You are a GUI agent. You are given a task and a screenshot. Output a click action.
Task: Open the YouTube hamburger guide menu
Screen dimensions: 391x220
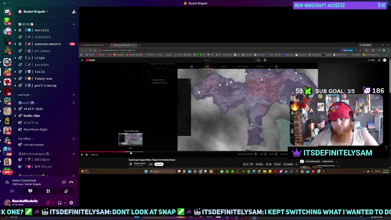point(82,60)
